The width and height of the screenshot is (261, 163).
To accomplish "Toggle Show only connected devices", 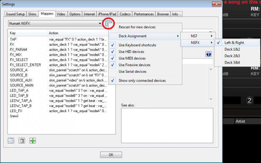I will pos(145,81).
